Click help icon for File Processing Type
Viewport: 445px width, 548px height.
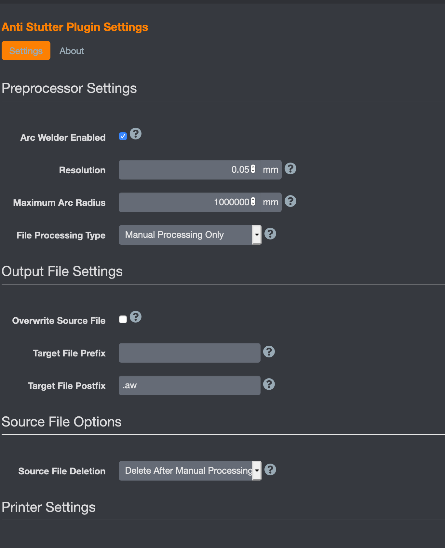[270, 234]
